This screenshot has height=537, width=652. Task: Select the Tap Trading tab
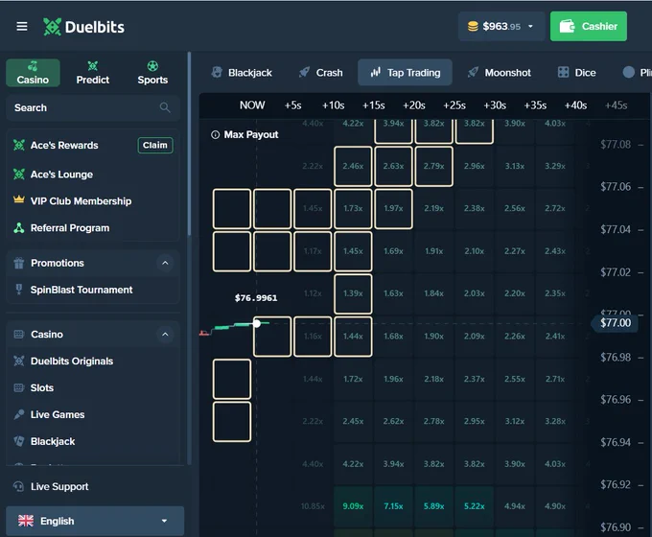click(405, 72)
